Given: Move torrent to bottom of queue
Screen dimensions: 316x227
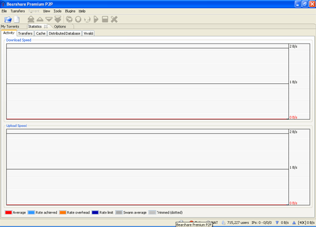Looking at the screenshot, I should (58, 19).
